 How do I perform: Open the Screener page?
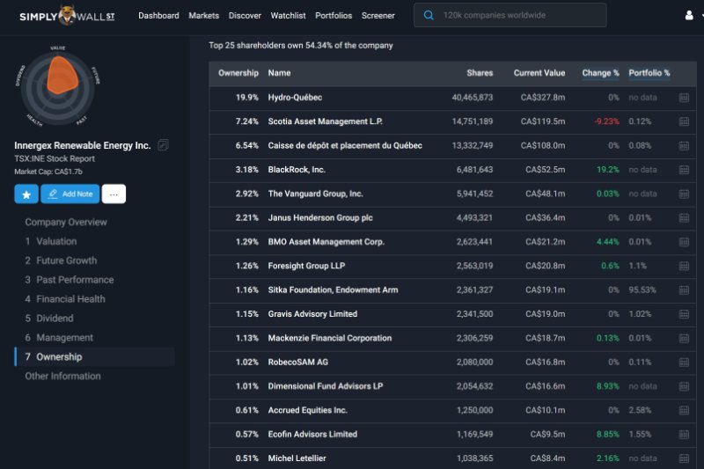click(378, 15)
